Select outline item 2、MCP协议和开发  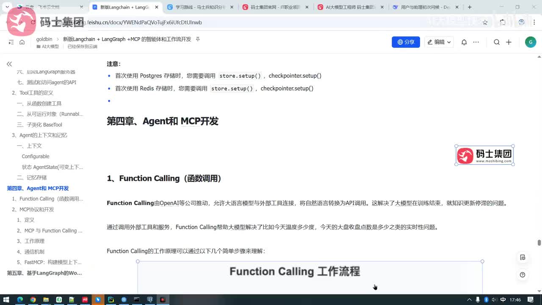[x=33, y=209]
